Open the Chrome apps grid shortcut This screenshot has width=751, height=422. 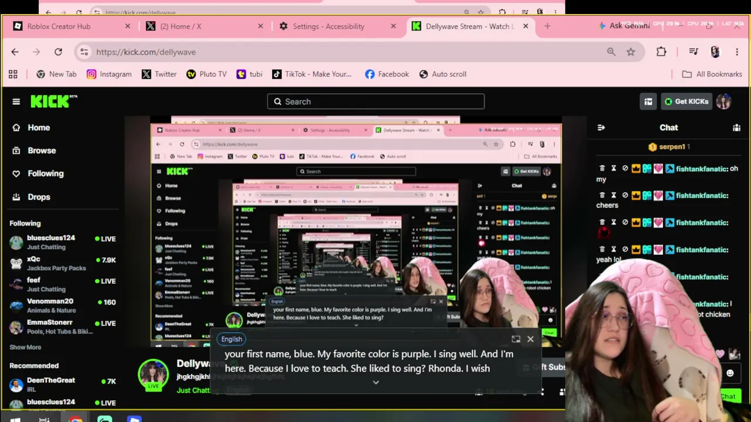coord(13,74)
